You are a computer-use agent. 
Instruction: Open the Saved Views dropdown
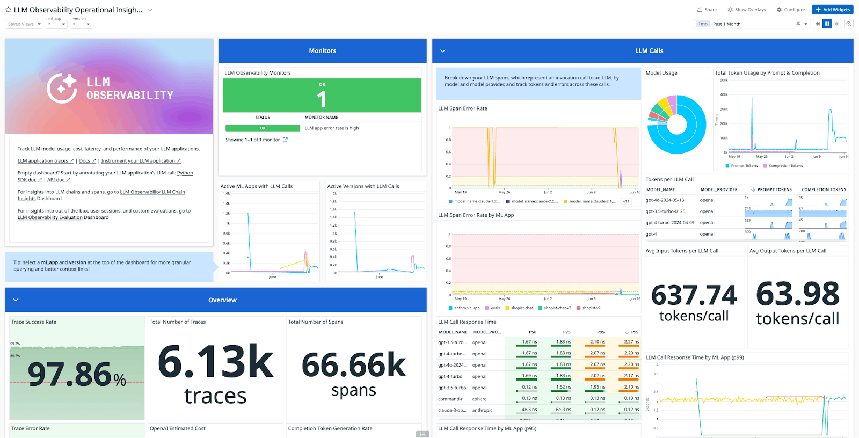click(24, 24)
